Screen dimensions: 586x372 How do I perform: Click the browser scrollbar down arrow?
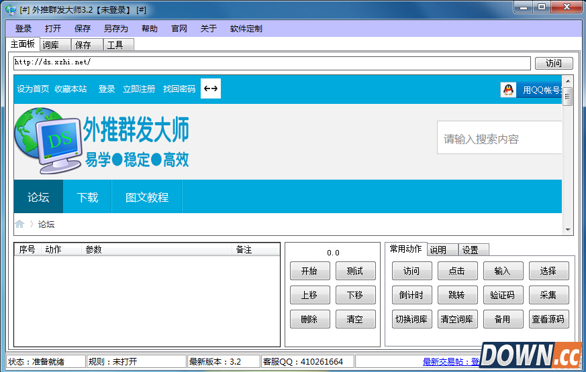coord(568,230)
